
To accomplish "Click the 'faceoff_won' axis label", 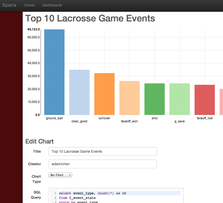I will click(x=129, y=121).
